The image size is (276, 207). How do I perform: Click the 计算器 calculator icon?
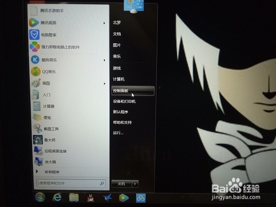(x=37, y=106)
